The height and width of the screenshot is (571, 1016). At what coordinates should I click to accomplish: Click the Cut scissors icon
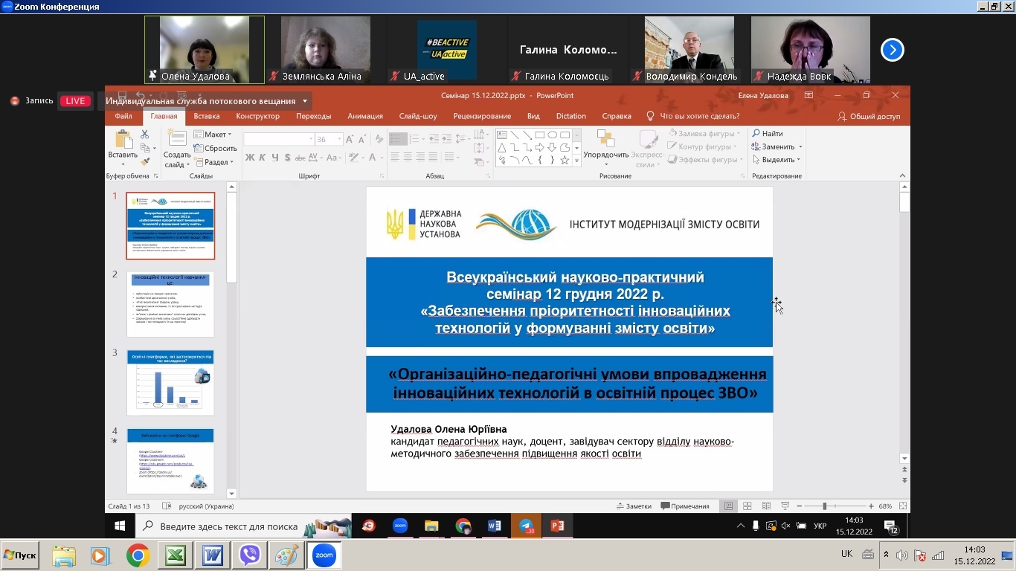[145, 135]
